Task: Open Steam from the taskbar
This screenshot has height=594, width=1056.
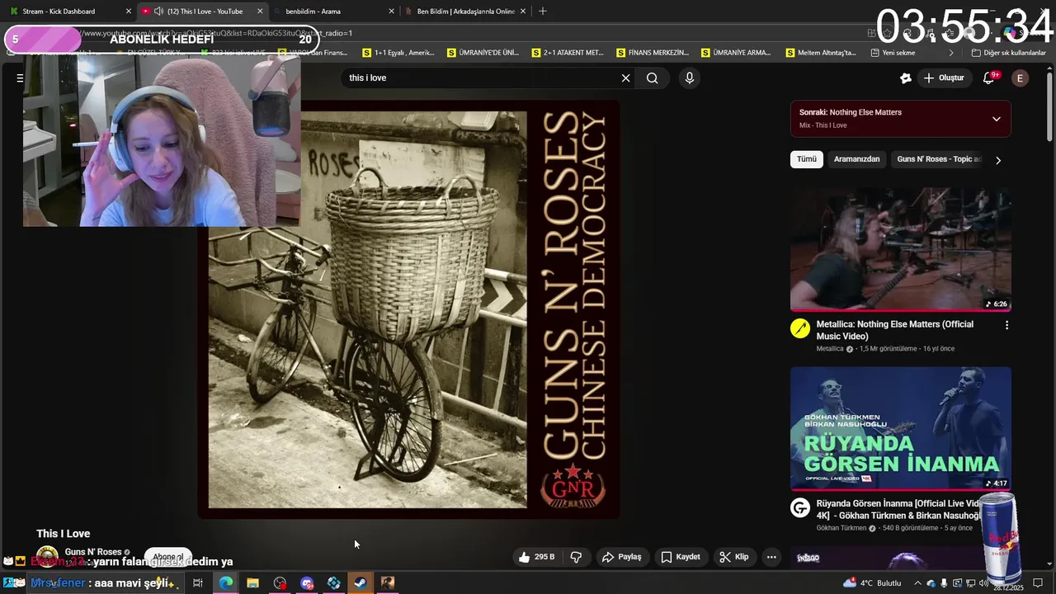Action: 361,583
